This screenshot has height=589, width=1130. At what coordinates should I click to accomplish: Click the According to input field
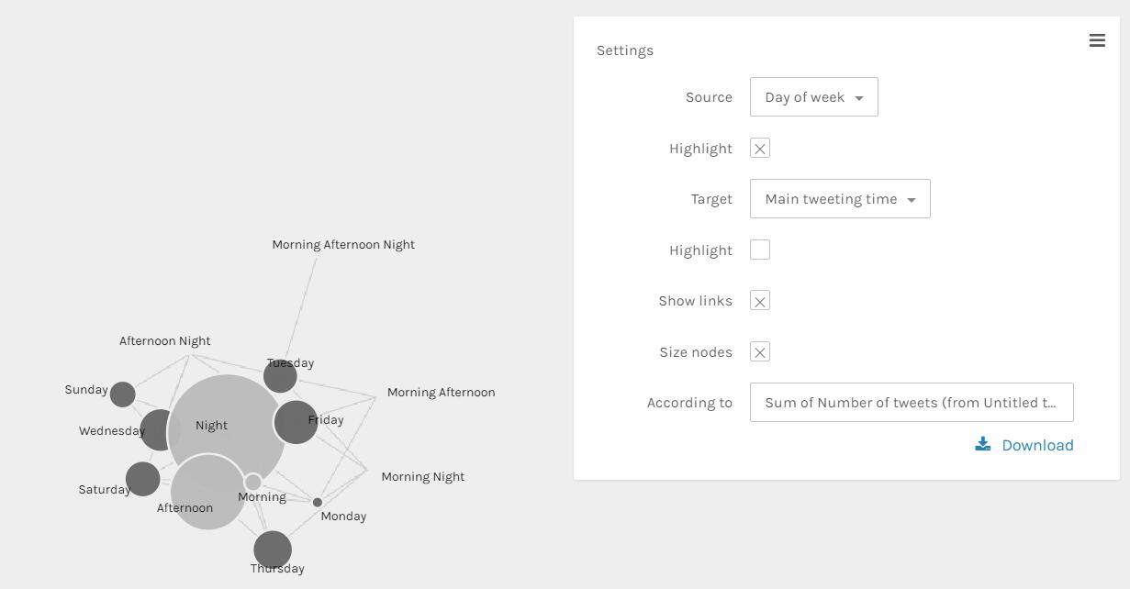click(x=912, y=403)
